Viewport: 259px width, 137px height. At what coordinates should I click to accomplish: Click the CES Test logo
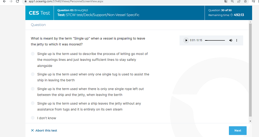(39, 13)
